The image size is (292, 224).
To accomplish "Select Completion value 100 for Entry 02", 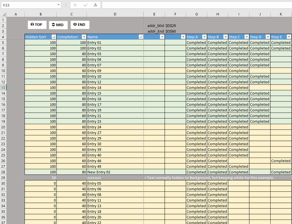I will pos(72,48).
